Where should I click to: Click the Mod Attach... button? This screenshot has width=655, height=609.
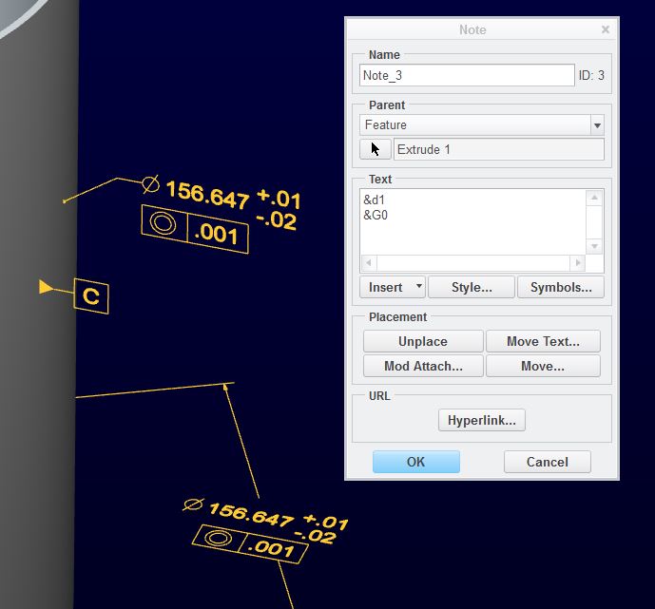[423, 366]
